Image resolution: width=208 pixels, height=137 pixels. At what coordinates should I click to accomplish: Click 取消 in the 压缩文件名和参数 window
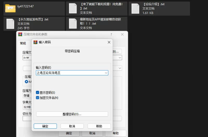click(92, 133)
